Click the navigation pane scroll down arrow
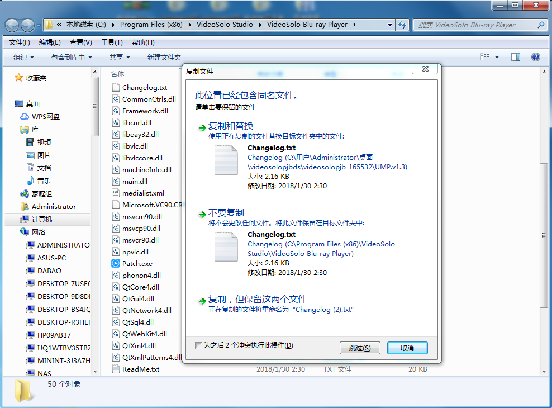Image resolution: width=552 pixels, height=408 pixels. coord(94,371)
